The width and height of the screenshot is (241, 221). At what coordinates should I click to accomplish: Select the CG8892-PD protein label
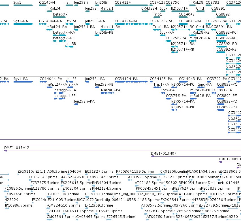(x=227, y=101)
